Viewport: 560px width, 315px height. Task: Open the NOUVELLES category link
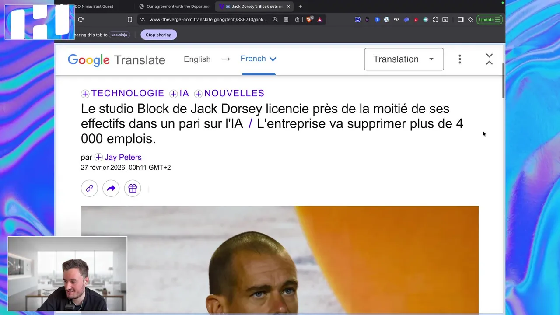234,93
